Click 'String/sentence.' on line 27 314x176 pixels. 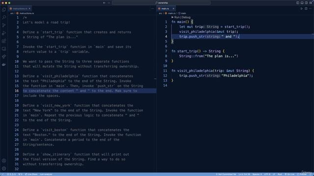pyautogui.click(x=38, y=145)
